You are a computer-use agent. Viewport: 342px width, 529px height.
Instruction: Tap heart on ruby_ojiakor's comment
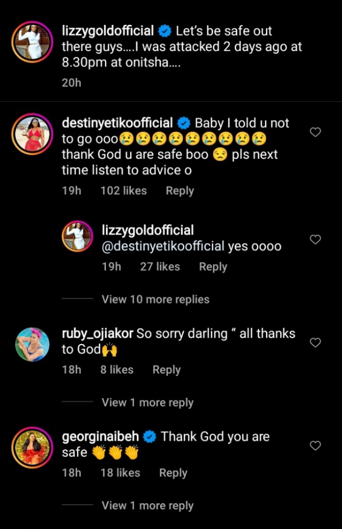[x=315, y=343]
